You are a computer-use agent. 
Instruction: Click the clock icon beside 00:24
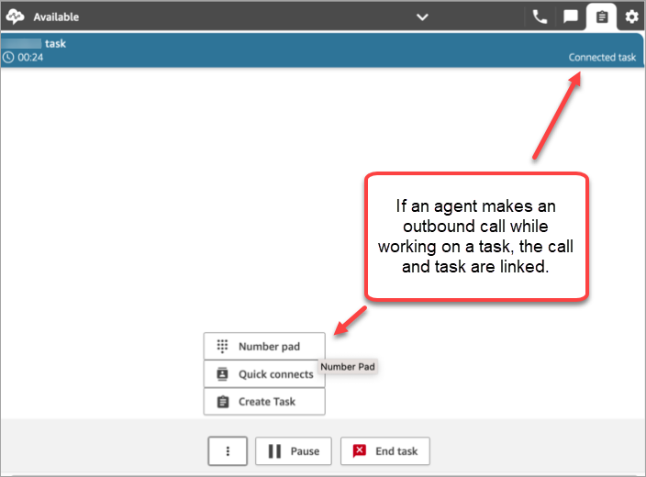point(8,58)
